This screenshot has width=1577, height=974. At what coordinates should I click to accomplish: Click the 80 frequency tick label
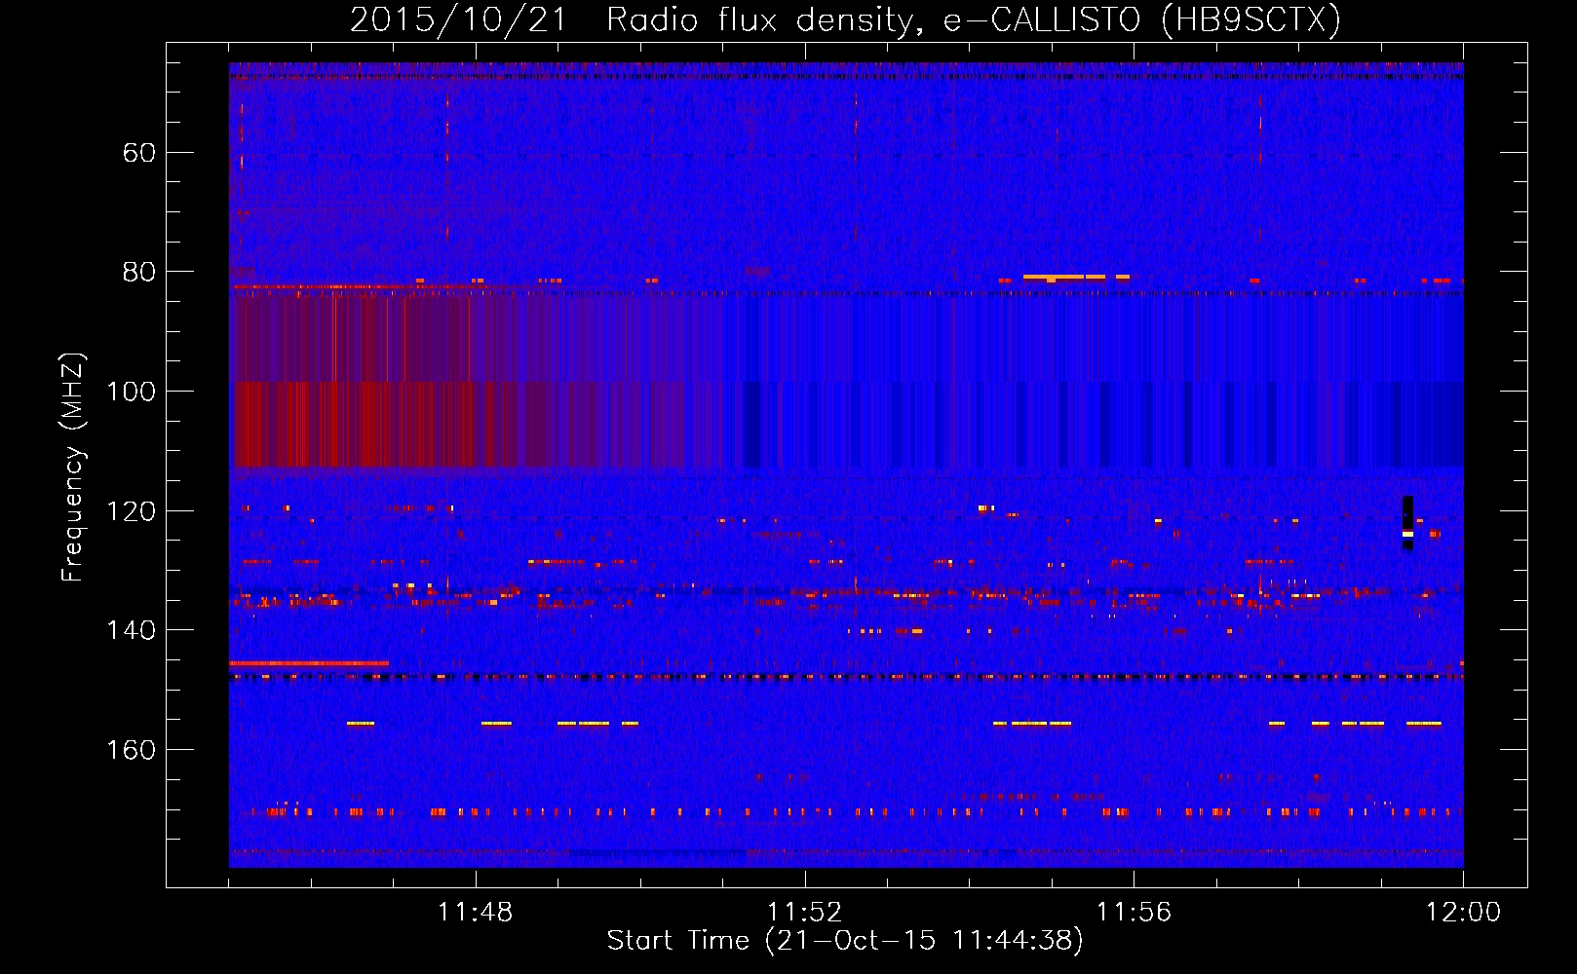click(139, 272)
